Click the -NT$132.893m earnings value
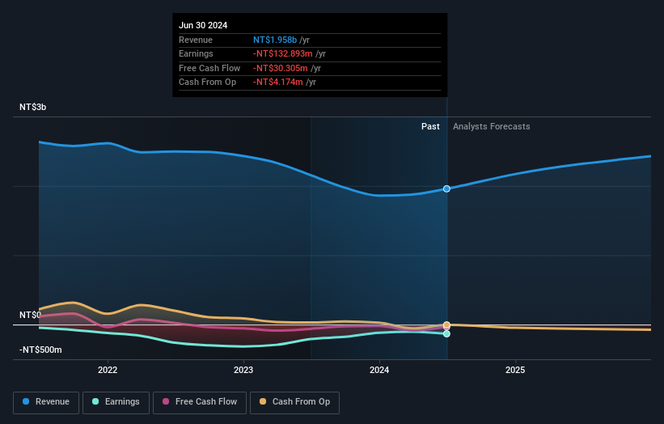Image resolution: width=664 pixels, height=424 pixels. (x=283, y=53)
